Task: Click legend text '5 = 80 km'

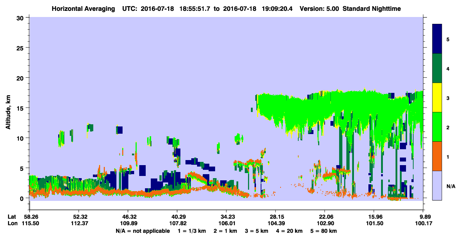Action: click(324, 231)
